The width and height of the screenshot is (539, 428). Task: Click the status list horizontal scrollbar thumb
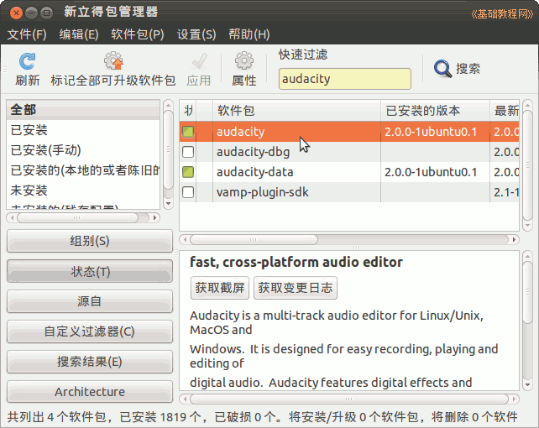click(78, 218)
